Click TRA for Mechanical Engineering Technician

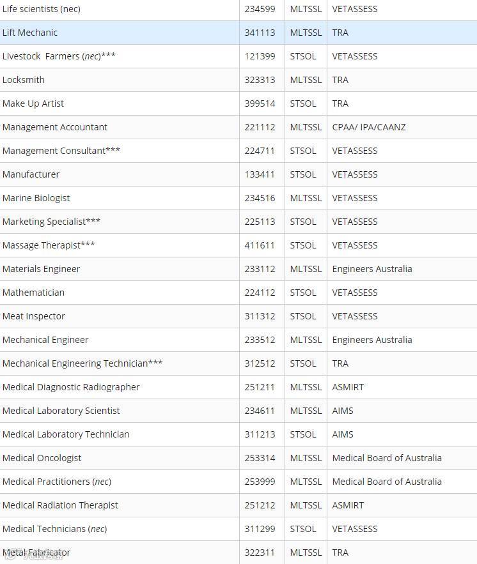tap(340, 363)
